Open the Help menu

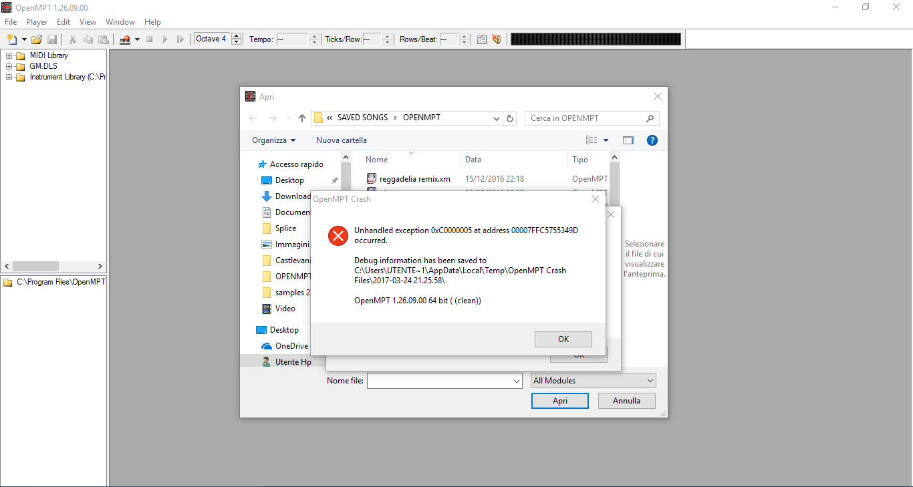(152, 22)
